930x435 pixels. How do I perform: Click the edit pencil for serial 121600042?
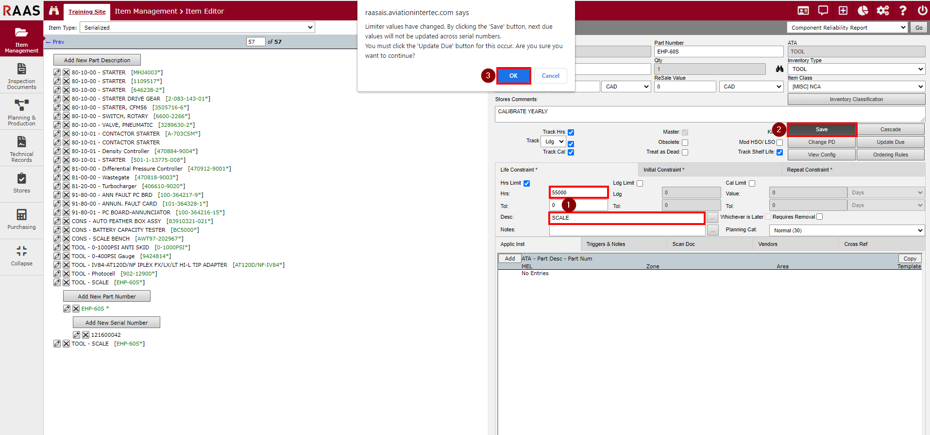click(x=76, y=335)
